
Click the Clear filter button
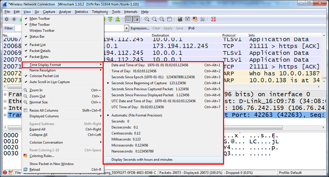(156, 28)
